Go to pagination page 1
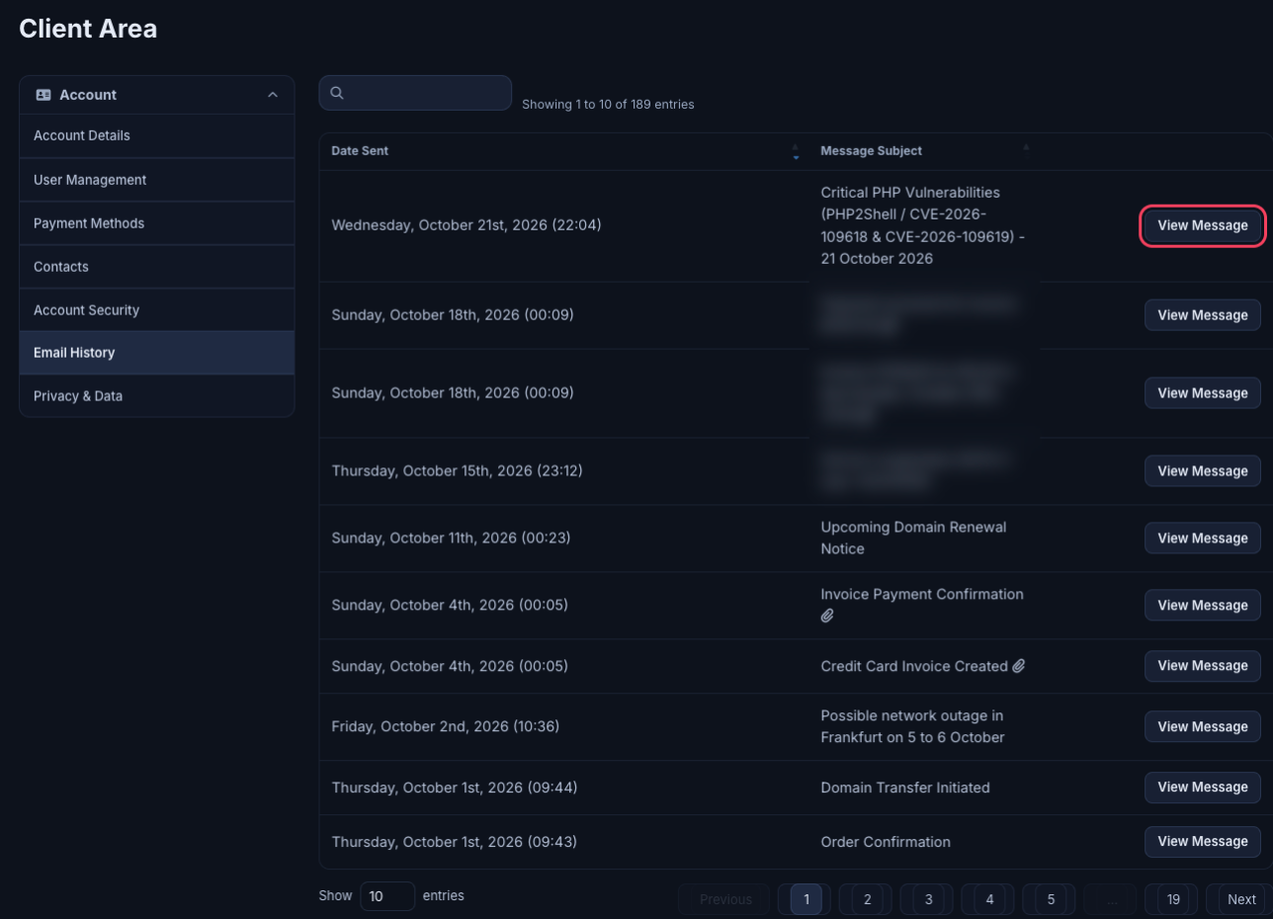 pyautogui.click(x=806, y=899)
